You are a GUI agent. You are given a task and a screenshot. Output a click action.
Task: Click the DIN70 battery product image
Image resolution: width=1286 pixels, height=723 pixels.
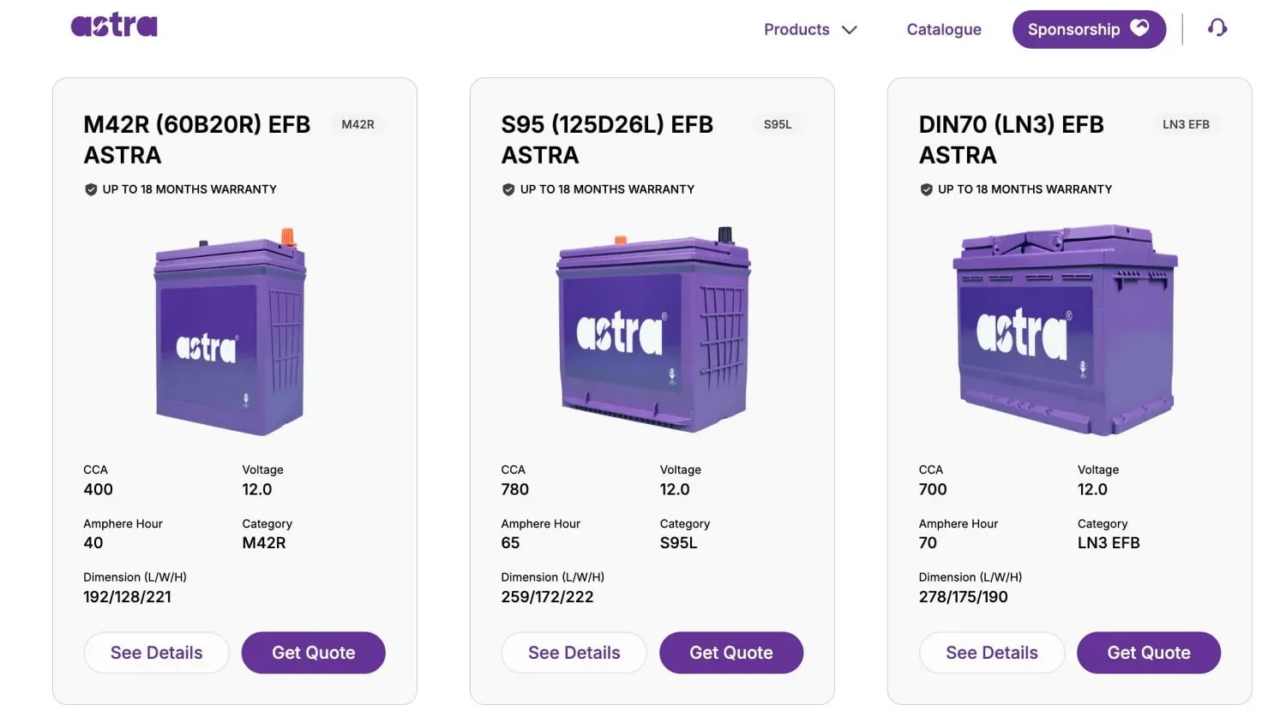1066,330
